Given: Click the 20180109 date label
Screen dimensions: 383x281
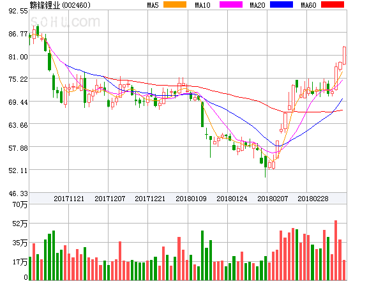Looking at the screenshot, I should click(191, 199).
